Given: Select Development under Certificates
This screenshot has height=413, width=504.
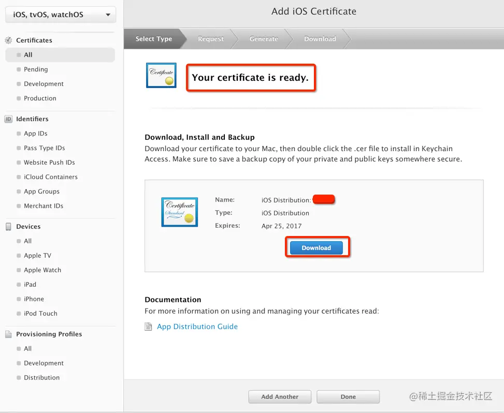Looking at the screenshot, I should (x=44, y=84).
